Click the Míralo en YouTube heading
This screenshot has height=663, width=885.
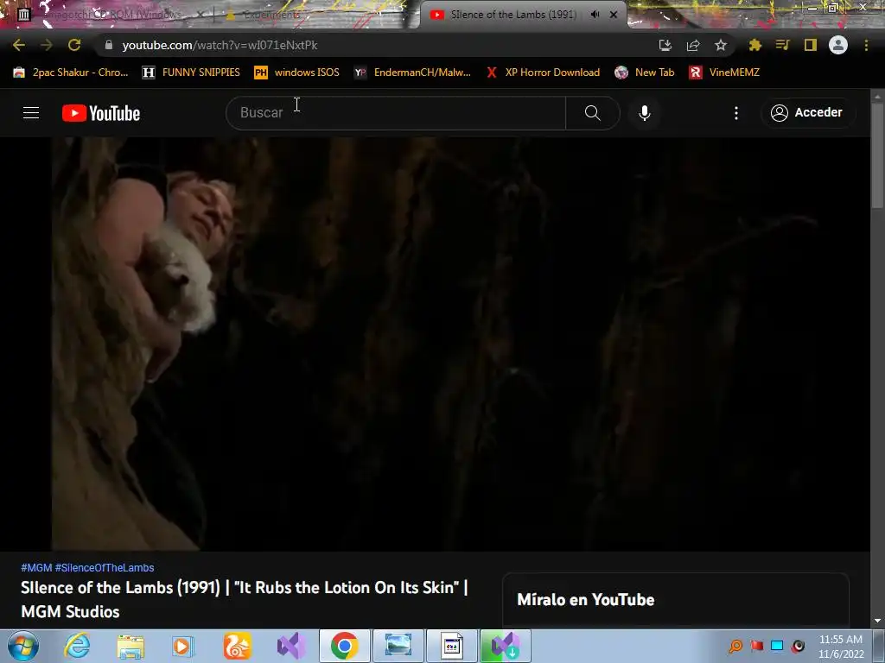(x=585, y=599)
